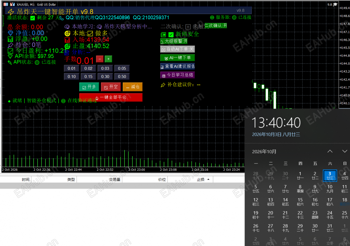Viewport: 350px width, 246px height.
Task: Toggle the 新闻安全 checkbox
Action: (x=171, y=35)
